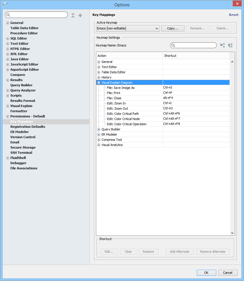Select Debugger settings page
Image resolution: width=244 pixels, height=281 pixels.
click(x=18, y=163)
